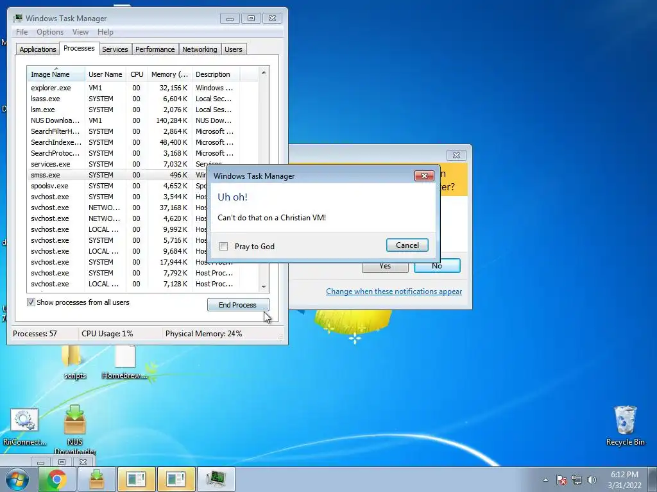Viewport: 657px width, 492px height.
Task: Select the explorer.exe process row
Action: [142, 88]
